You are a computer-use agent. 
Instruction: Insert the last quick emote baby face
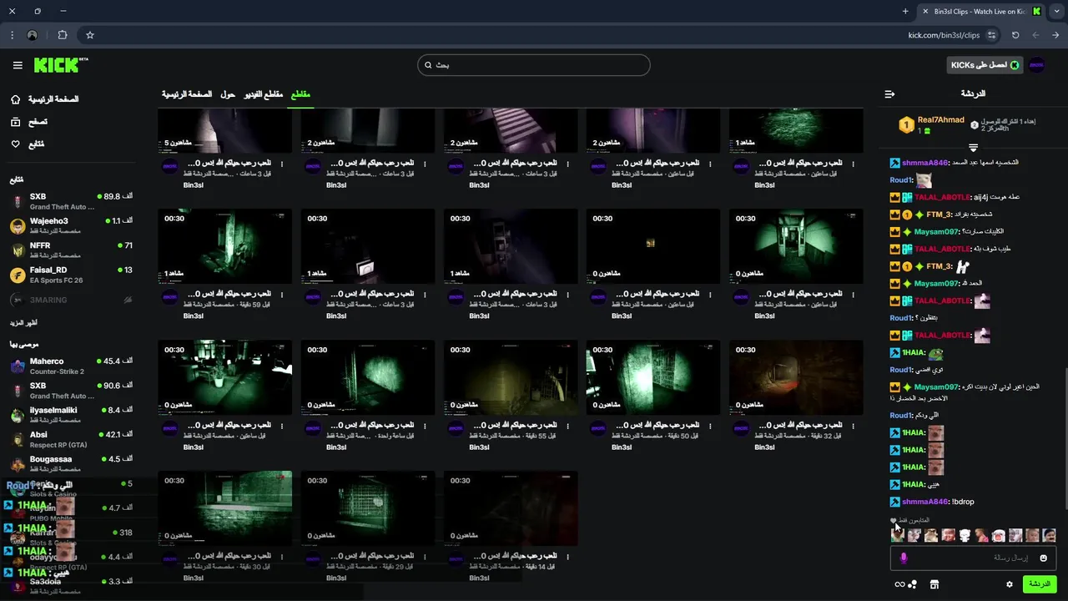(1049, 535)
